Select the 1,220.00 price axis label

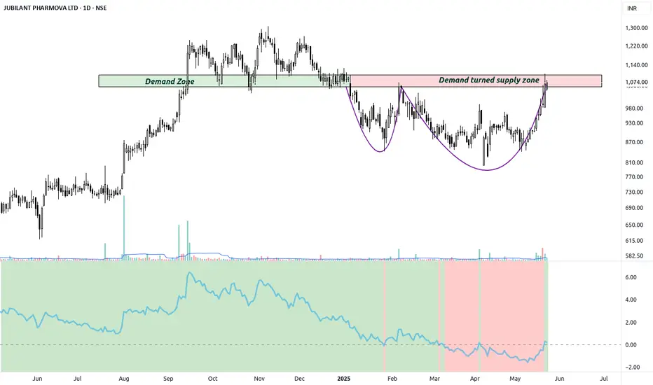636,45
